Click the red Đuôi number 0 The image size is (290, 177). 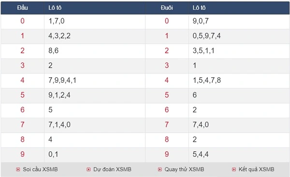coord(167,21)
